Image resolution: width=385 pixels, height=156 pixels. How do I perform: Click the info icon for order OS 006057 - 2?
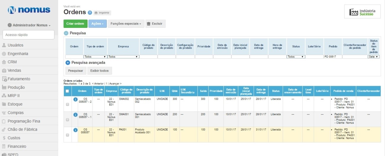point(75,99)
